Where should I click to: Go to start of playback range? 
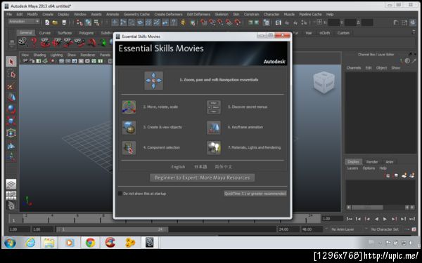pyautogui.click(x=350, y=219)
